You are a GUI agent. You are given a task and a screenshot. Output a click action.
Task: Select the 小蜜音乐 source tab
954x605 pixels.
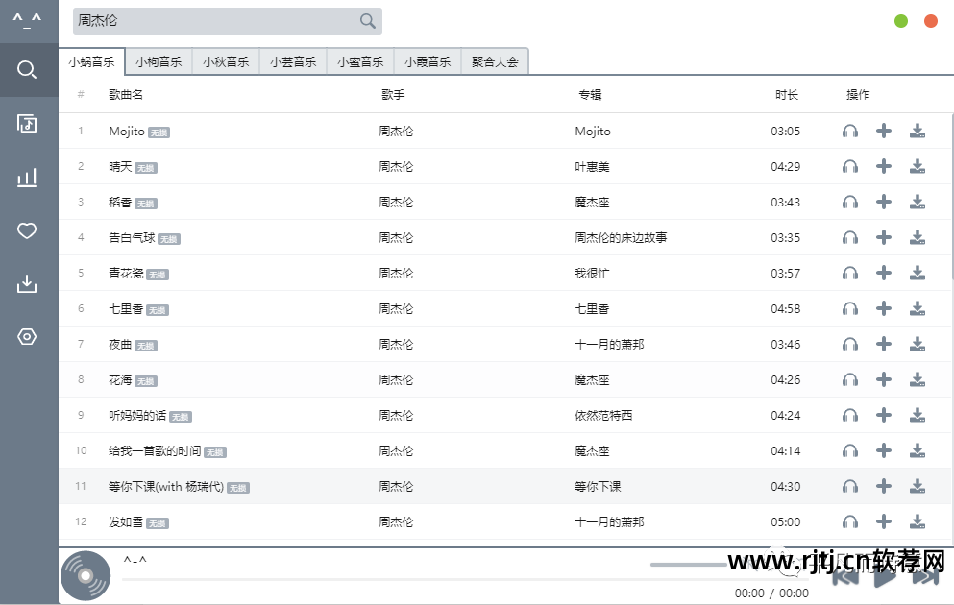[x=360, y=61]
